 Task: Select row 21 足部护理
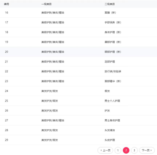pos(78,61)
